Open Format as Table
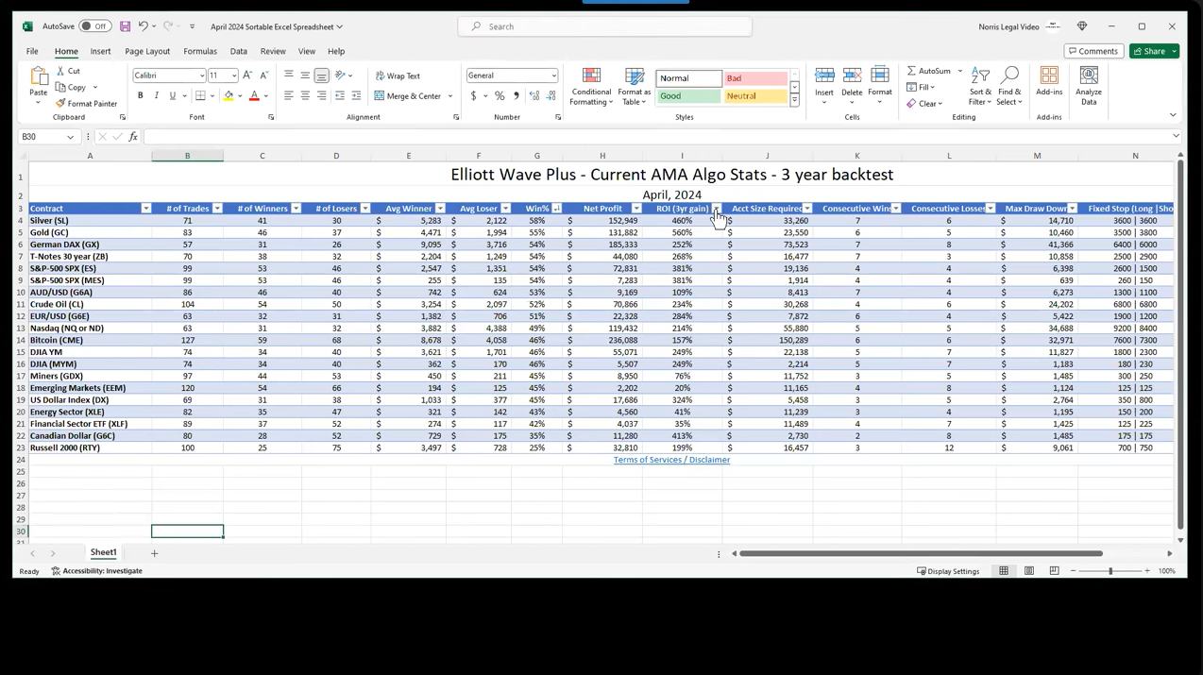Screen dimensions: 1203x675 [635, 87]
